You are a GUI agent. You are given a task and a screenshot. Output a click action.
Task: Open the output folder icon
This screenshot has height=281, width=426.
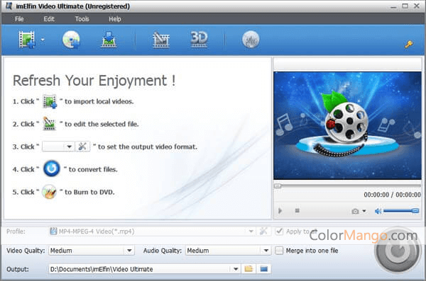click(248, 269)
